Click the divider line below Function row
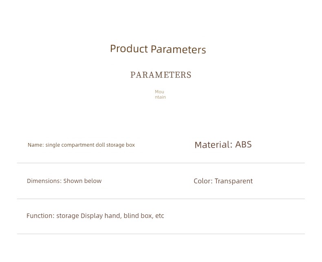 pos(161,233)
